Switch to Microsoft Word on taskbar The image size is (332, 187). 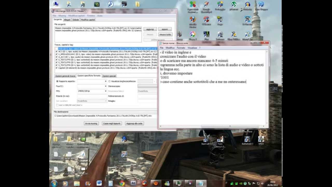point(99,183)
